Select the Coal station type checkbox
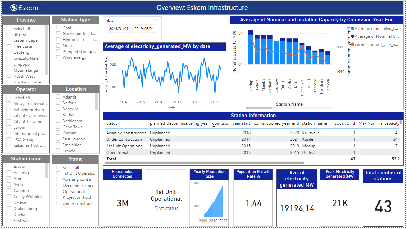407x229 pixels. coord(58,28)
